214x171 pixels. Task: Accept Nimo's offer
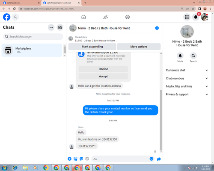coord(103,77)
